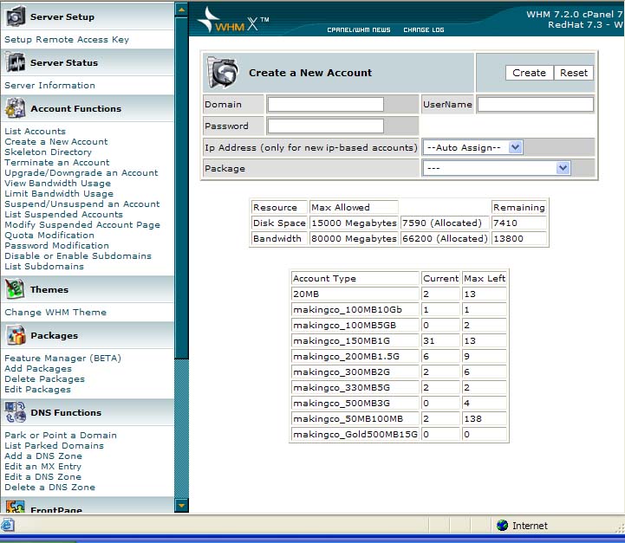Click the Reset button
The width and height of the screenshot is (625, 543).
573,73
